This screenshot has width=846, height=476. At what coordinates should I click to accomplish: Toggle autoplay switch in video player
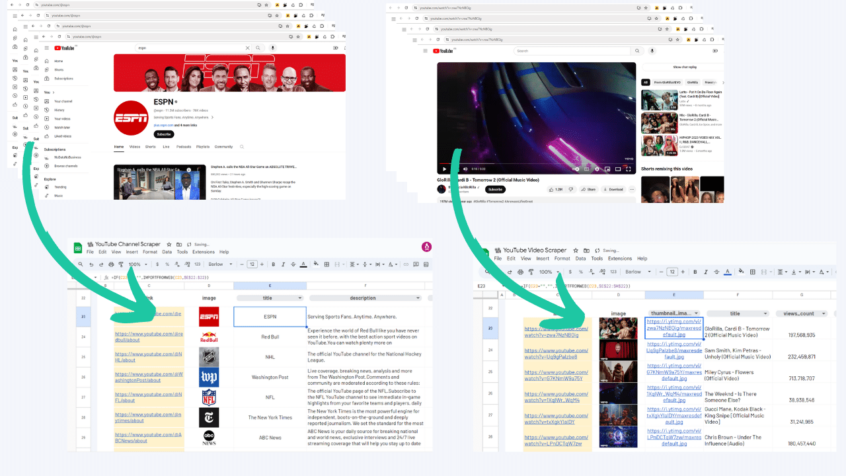[576, 169]
